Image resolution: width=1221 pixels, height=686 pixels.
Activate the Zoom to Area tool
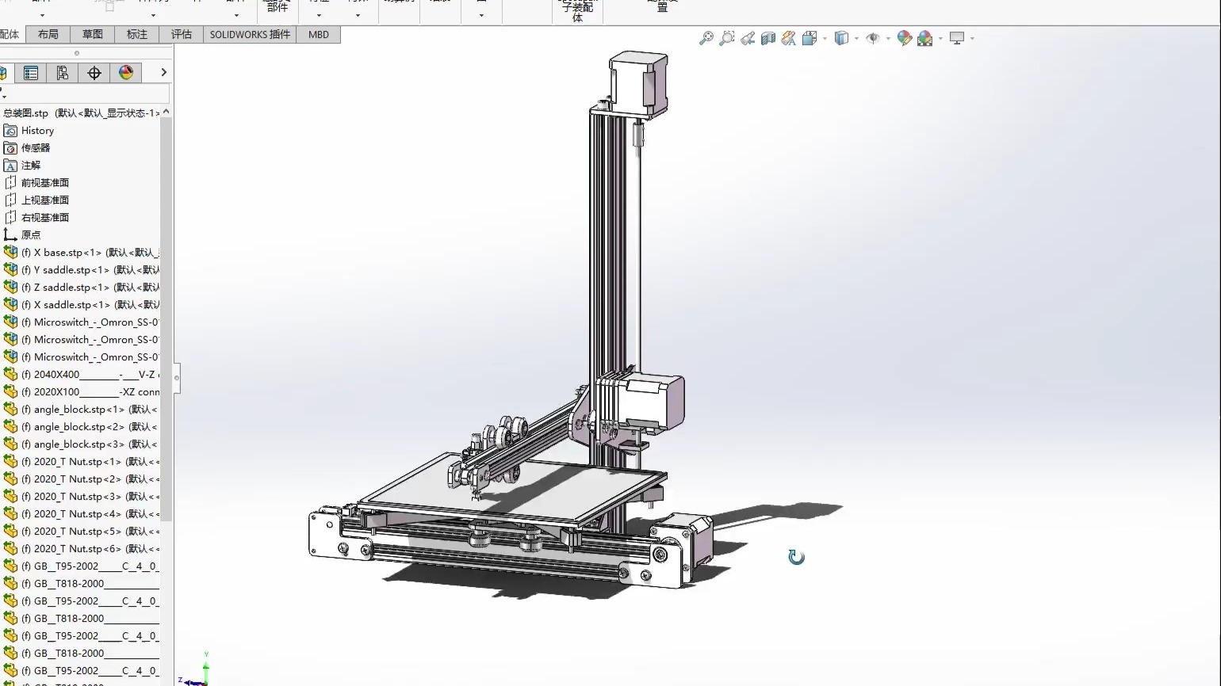[x=726, y=38]
